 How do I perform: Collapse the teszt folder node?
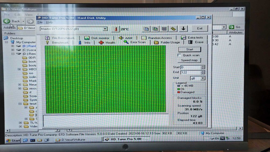click(x=20, y=104)
